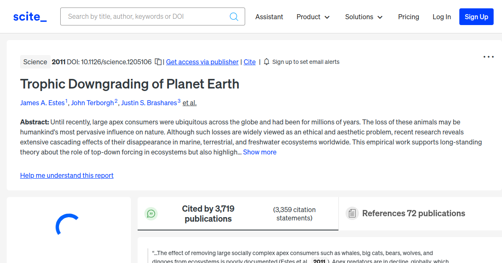Copy DOI with the clipboard icon
Image resolution: width=502 pixels, height=263 pixels.
pyautogui.click(x=158, y=62)
